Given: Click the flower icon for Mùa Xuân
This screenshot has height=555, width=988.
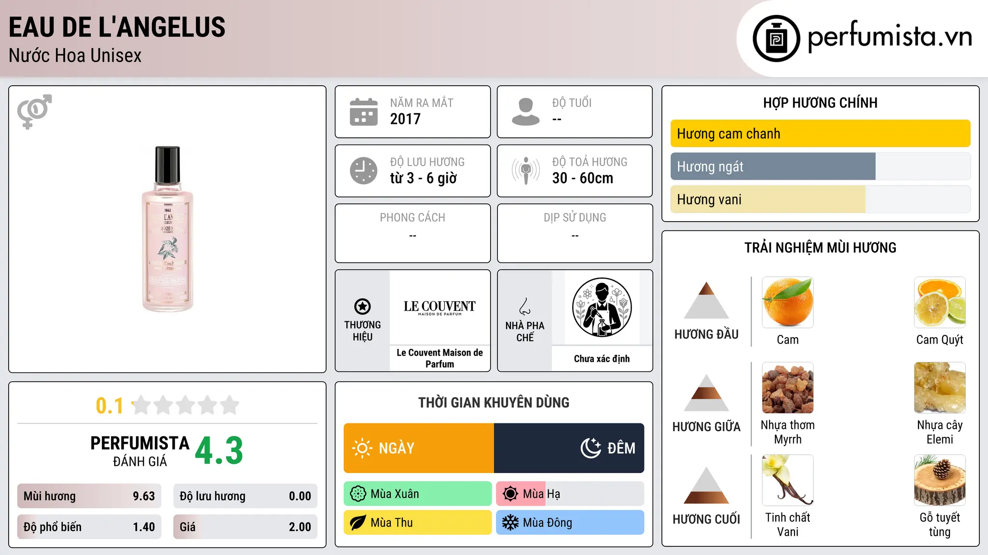Looking at the screenshot, I should click(358, 494).
